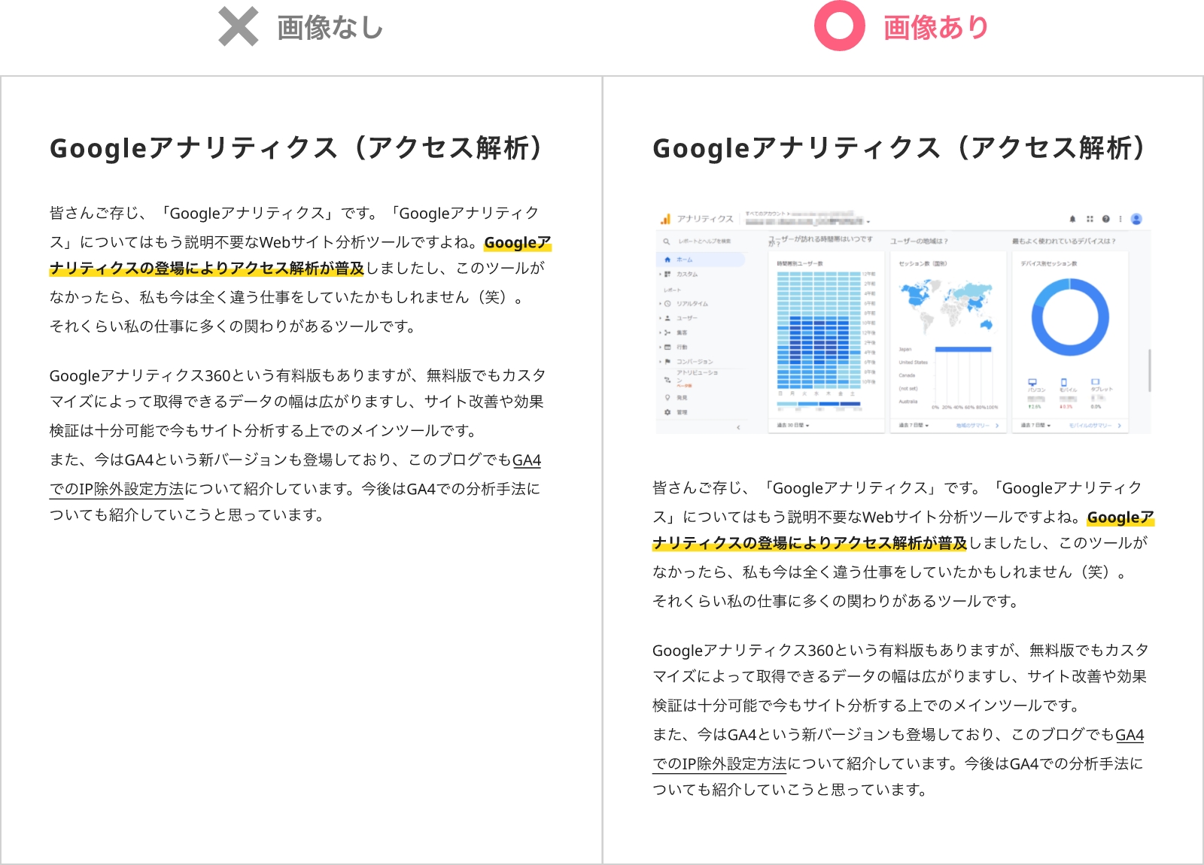Screen dimensions: 1204x865
Task: Click the Googleアナリティクス heading in 画像あり panel
Action: [x=899, y=148]
